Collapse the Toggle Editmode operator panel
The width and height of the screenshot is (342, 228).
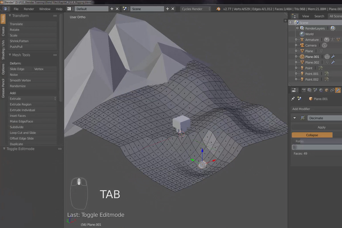click(x=4, y=149)
